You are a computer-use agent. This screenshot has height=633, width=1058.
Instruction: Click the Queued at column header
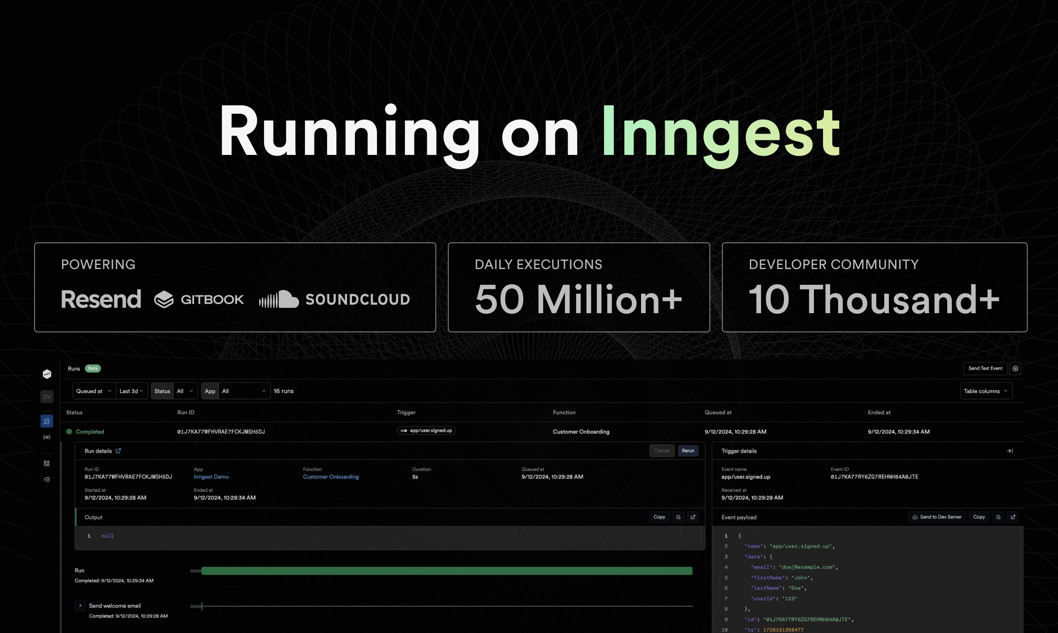718,412
